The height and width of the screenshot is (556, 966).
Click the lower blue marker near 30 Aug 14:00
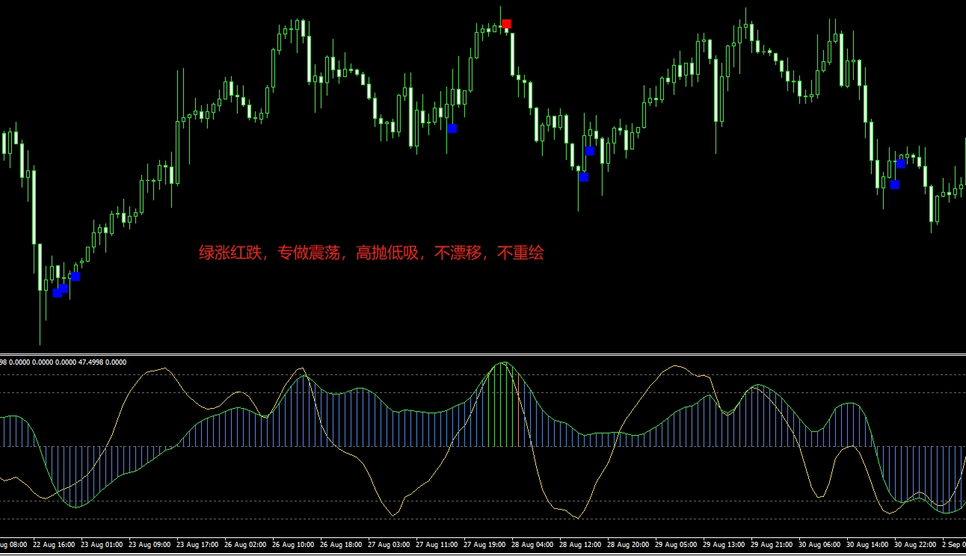click(x=895, y=185)
